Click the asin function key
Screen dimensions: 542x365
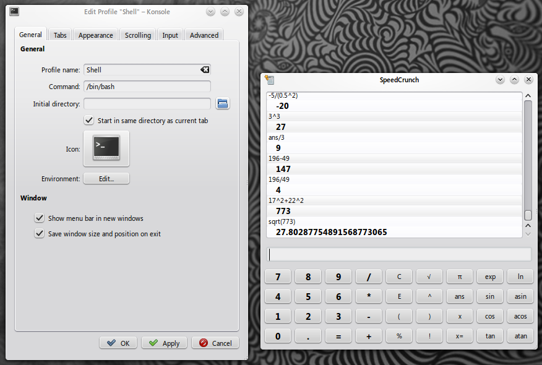520,296
